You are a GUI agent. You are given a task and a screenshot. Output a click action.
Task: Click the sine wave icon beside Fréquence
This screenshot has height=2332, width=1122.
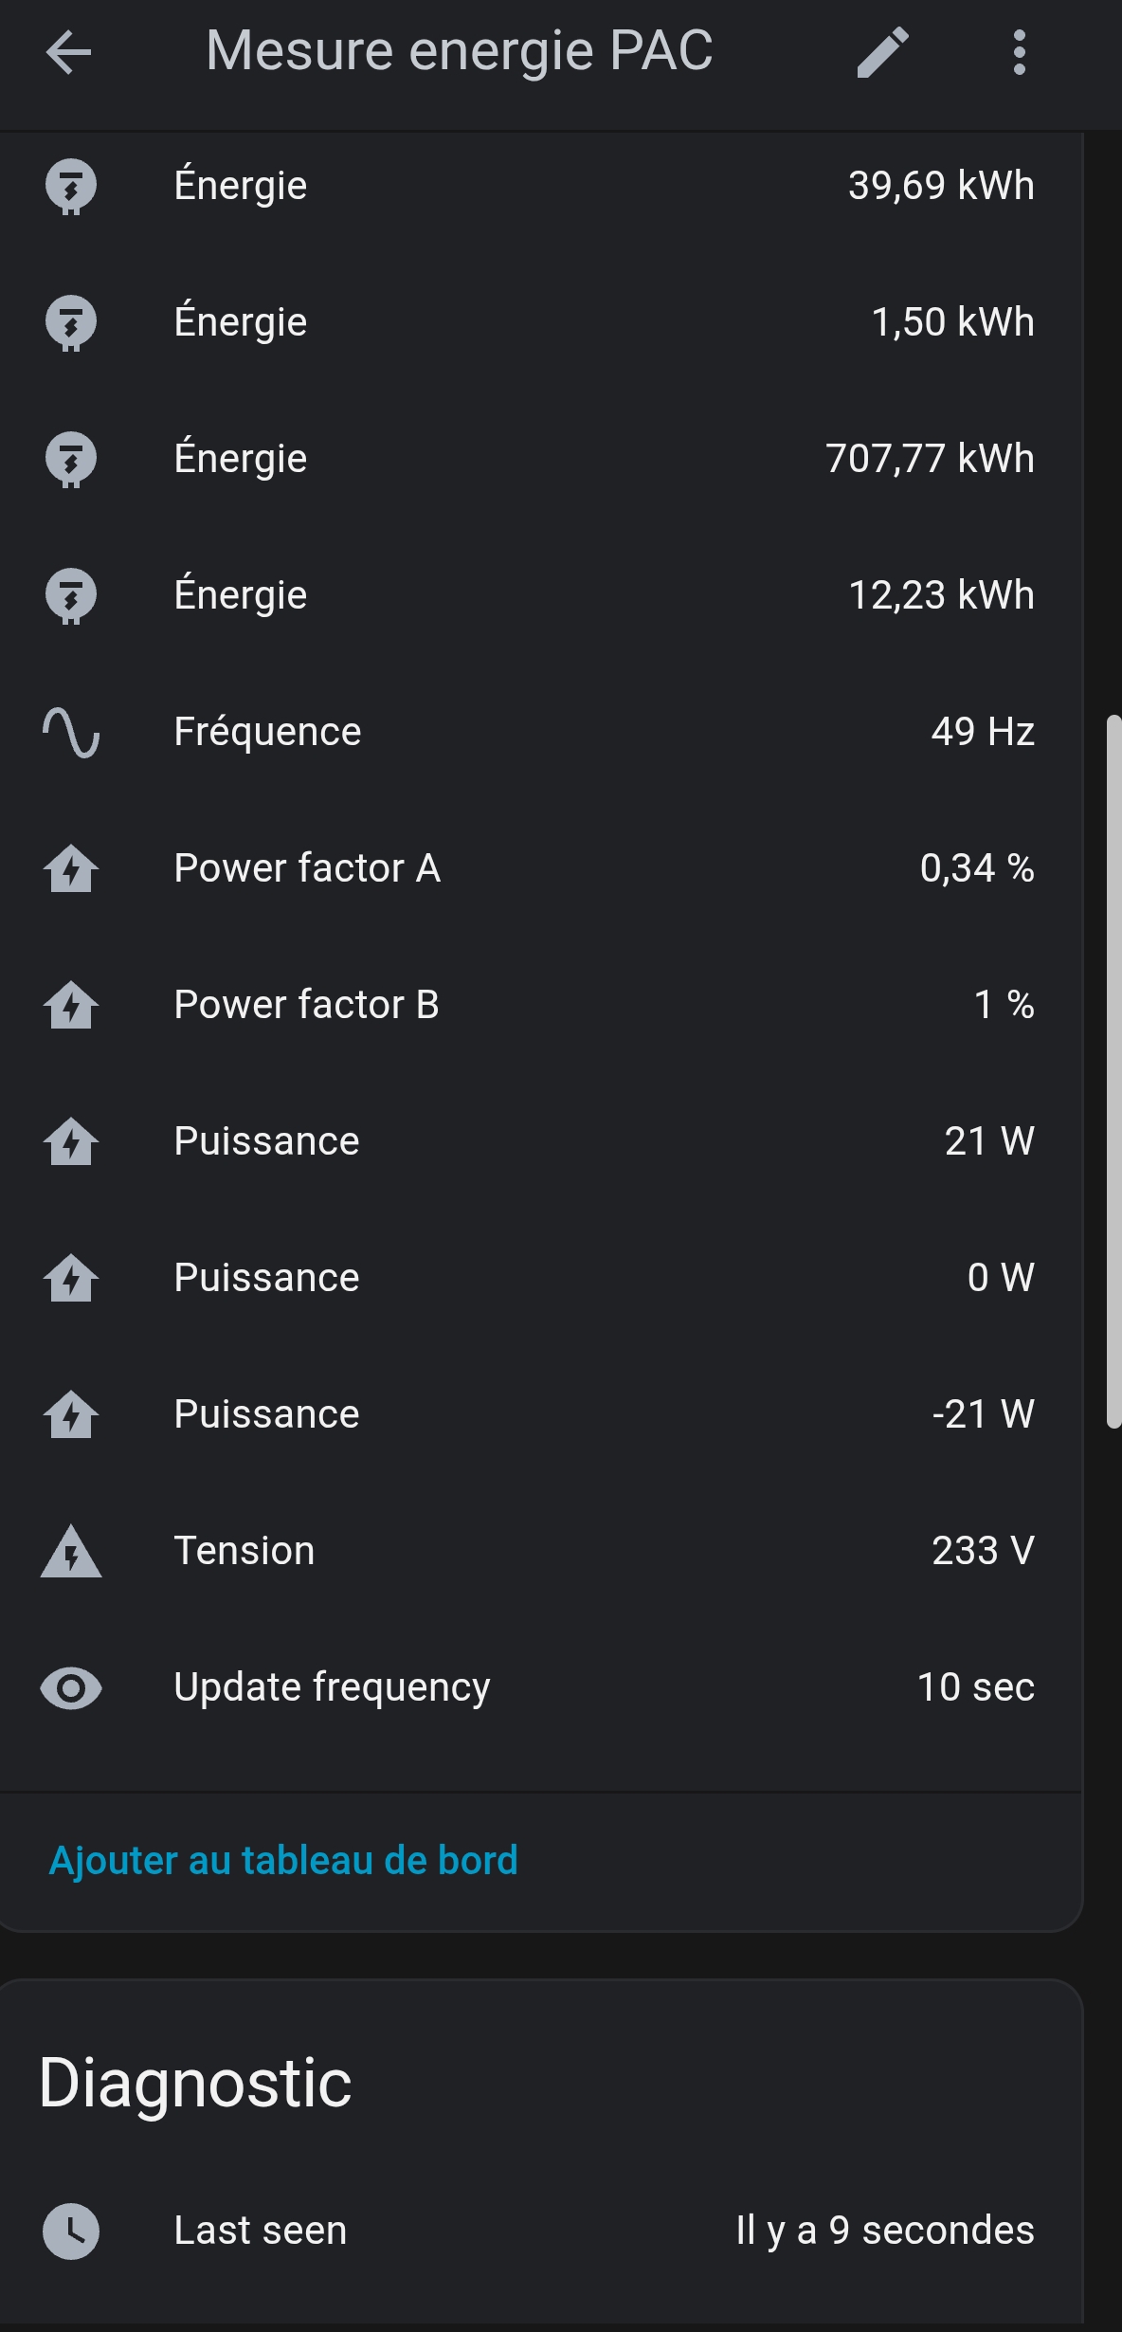coord(71,733)
